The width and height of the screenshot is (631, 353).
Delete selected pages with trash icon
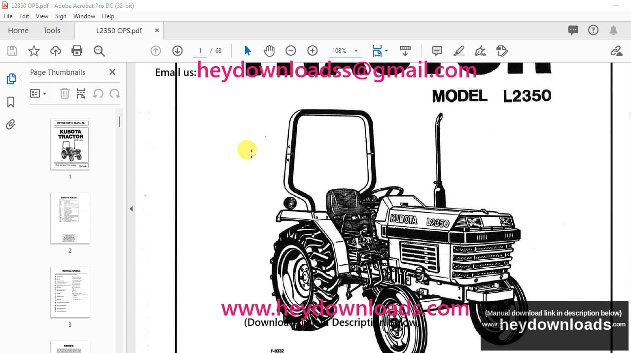65,94
